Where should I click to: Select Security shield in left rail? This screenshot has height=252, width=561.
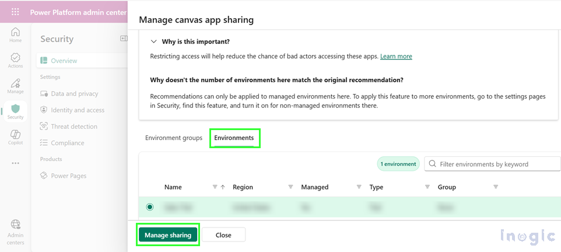click(x=15, y=111)
